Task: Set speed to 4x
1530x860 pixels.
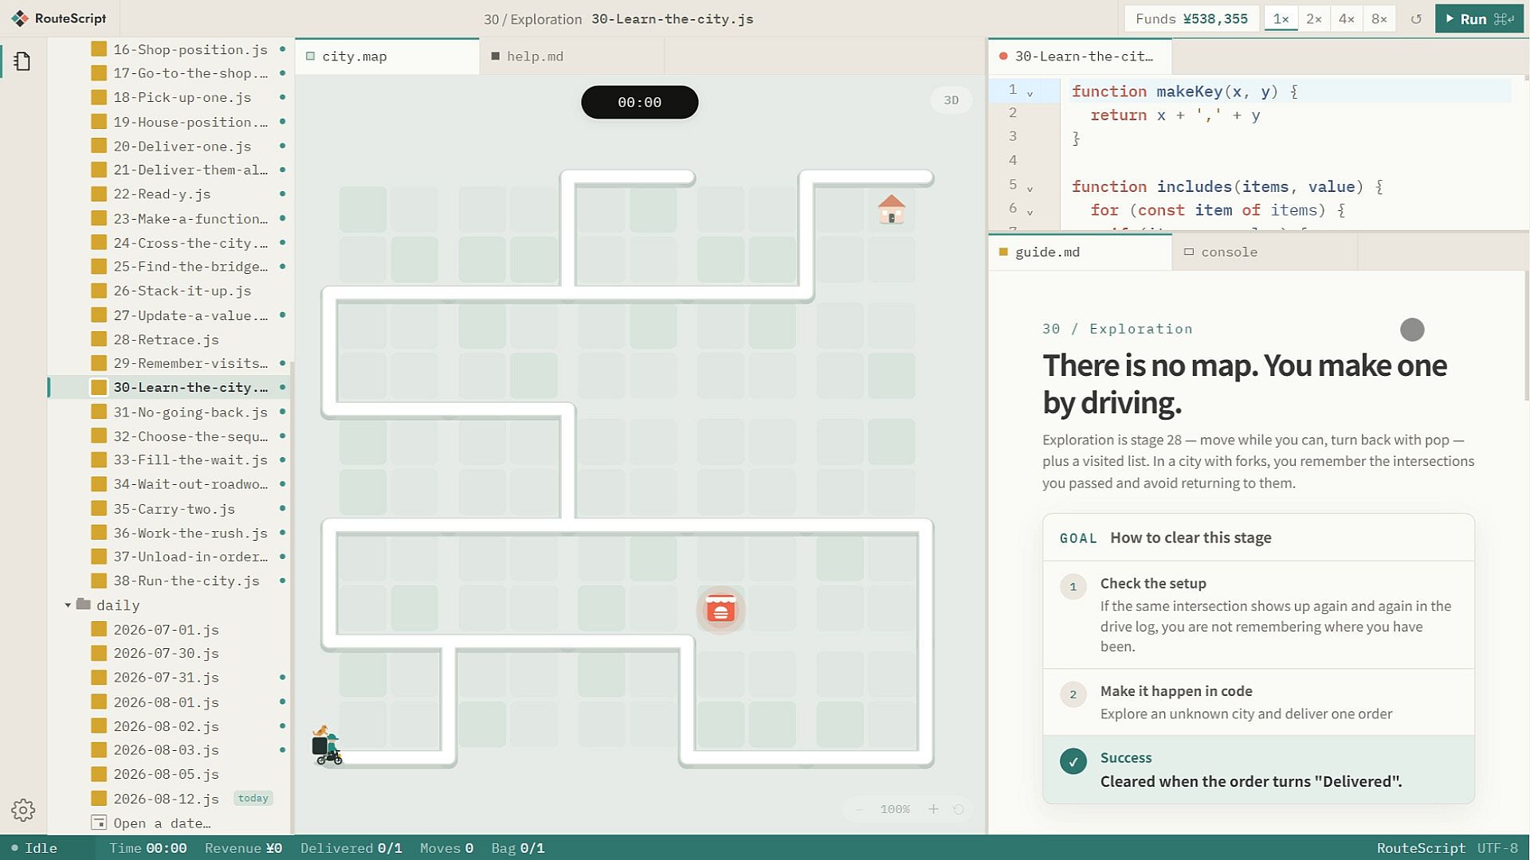Action: point(1347,18)
